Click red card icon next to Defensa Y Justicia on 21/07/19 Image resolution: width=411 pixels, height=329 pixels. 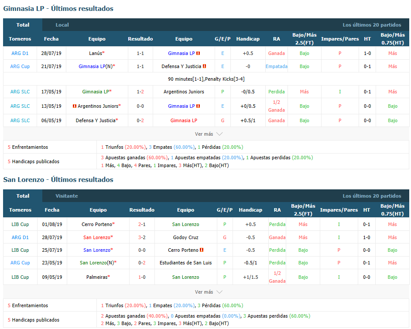pos(205,66)
